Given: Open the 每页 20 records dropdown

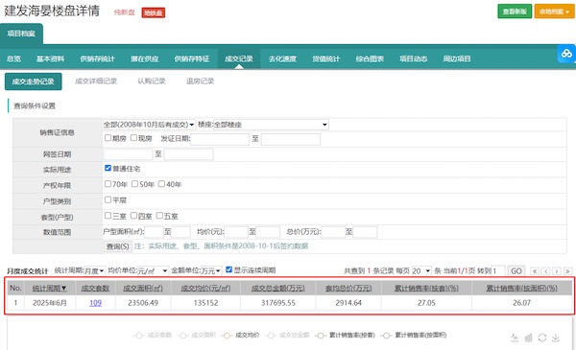Looking at the screenshot, I should [421, 271].
